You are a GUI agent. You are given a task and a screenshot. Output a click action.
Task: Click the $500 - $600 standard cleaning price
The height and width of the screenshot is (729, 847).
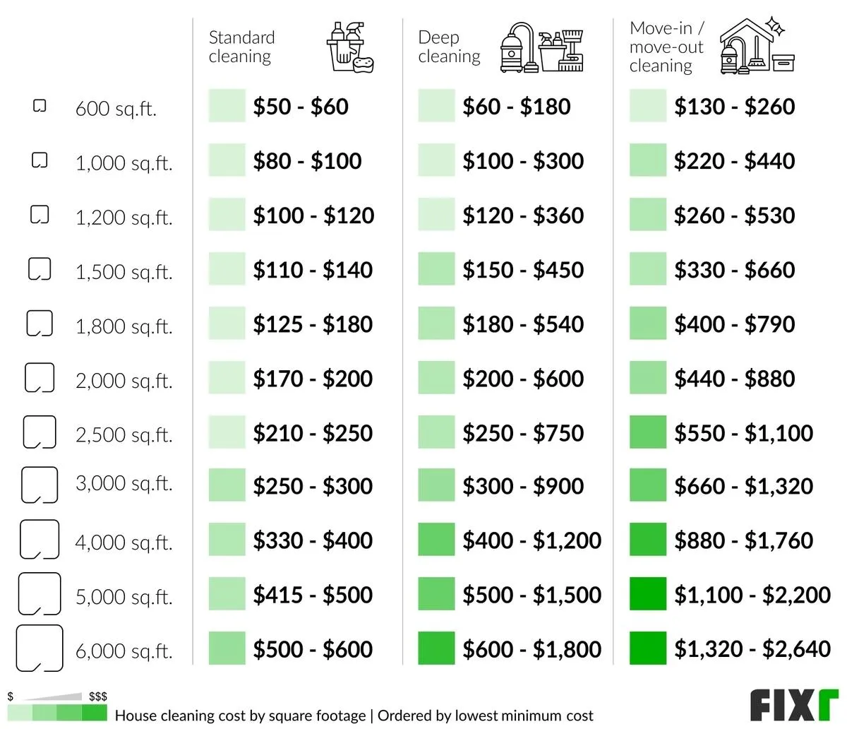click(x=312, y=648)
